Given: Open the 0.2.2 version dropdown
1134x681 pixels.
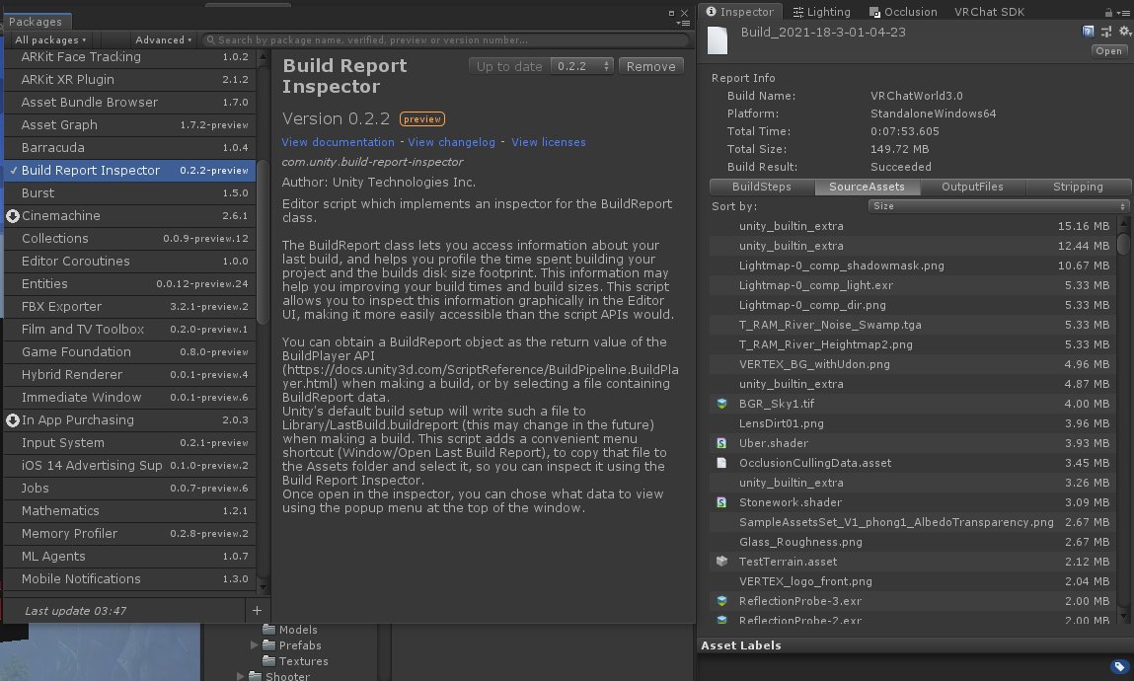Looking at the screenshot, I should click(x=583, y=66).
